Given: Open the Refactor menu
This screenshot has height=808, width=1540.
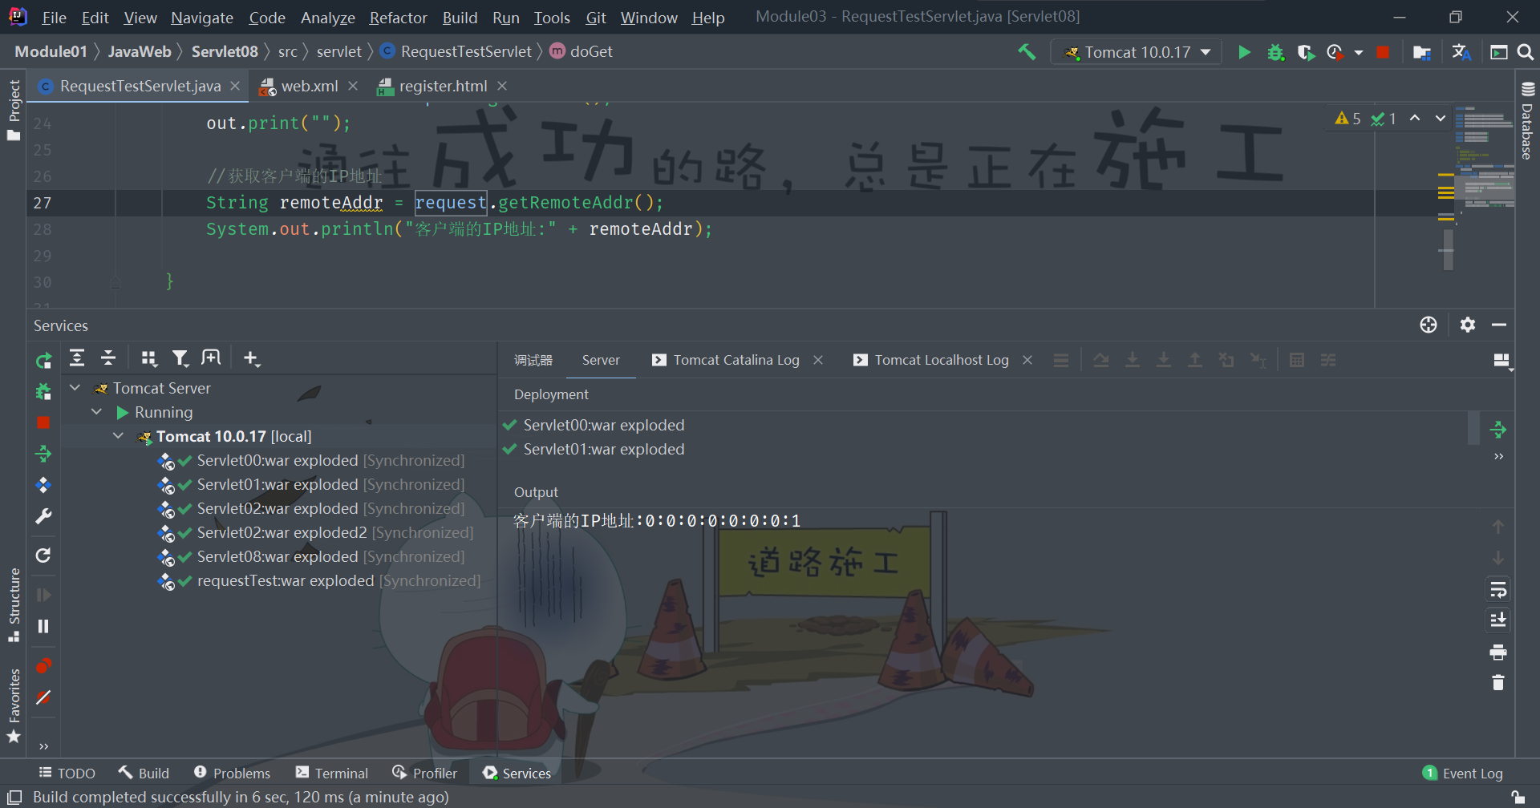Looking at the screenshot, I should 398,18.
